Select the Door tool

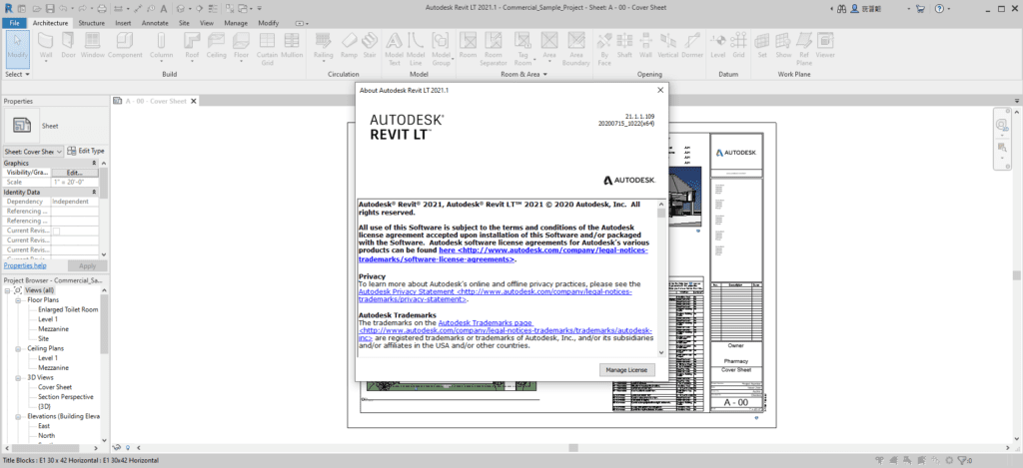(x=69, y=46)
